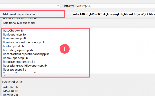Click libdsedesignworkflowopencpp.lib entry

click(x=25, y=66)
